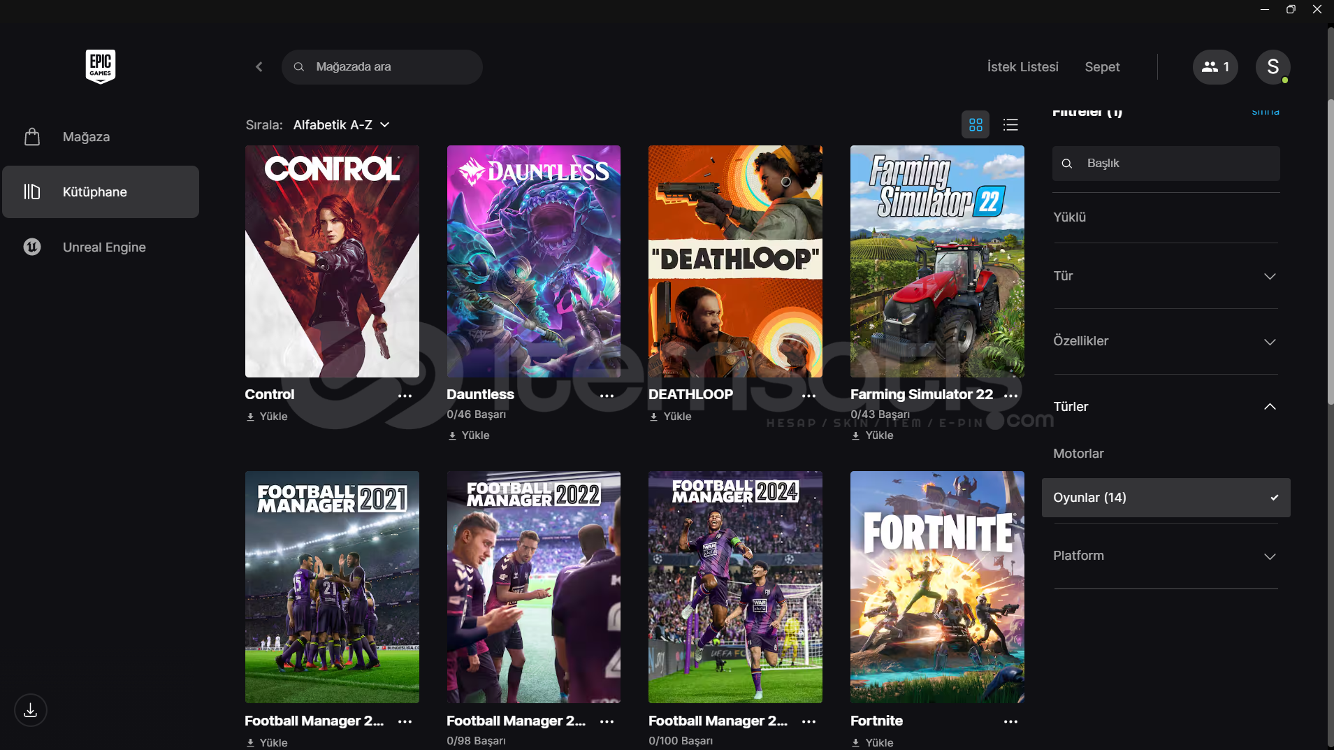
Task: Open the downloads icon at bottom left
Action: tap(30, 710)
